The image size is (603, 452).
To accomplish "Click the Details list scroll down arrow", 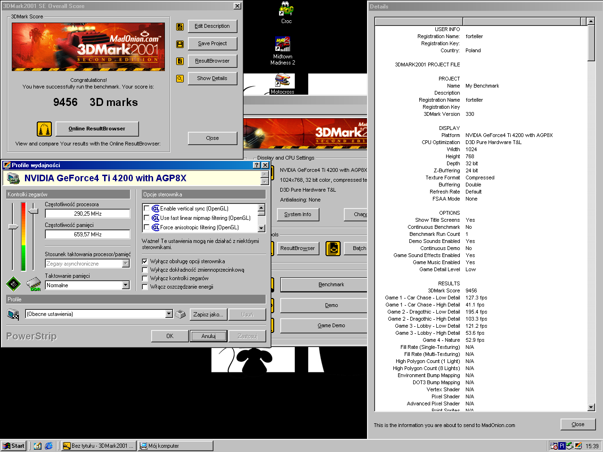I will (x=592, y=408).
